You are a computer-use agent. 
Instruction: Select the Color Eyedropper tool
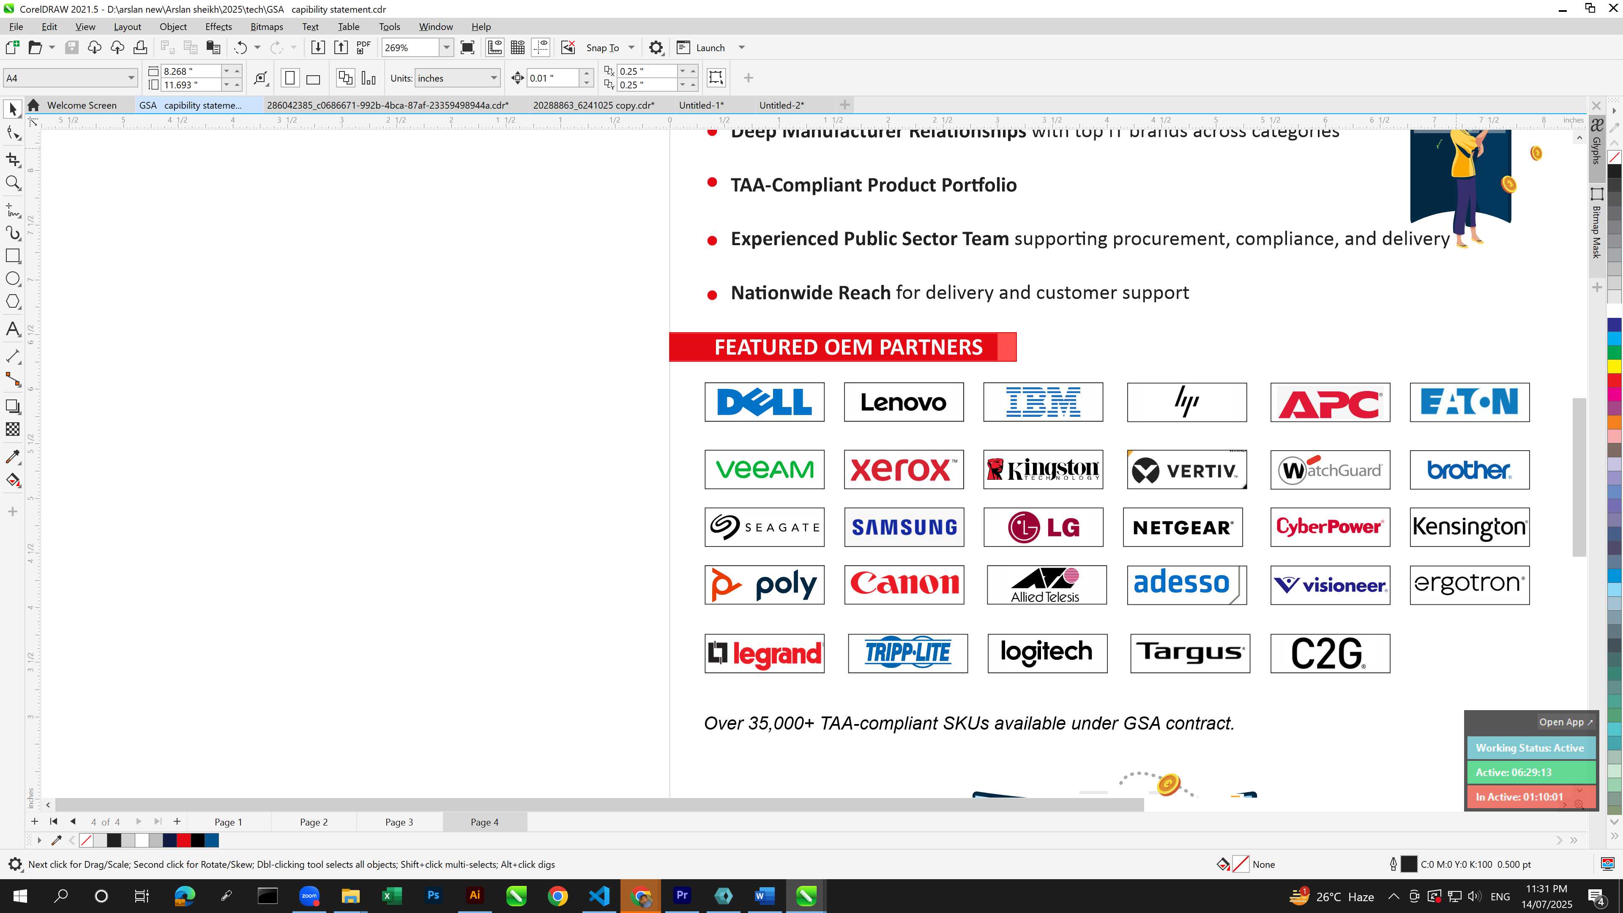[13, 457]
